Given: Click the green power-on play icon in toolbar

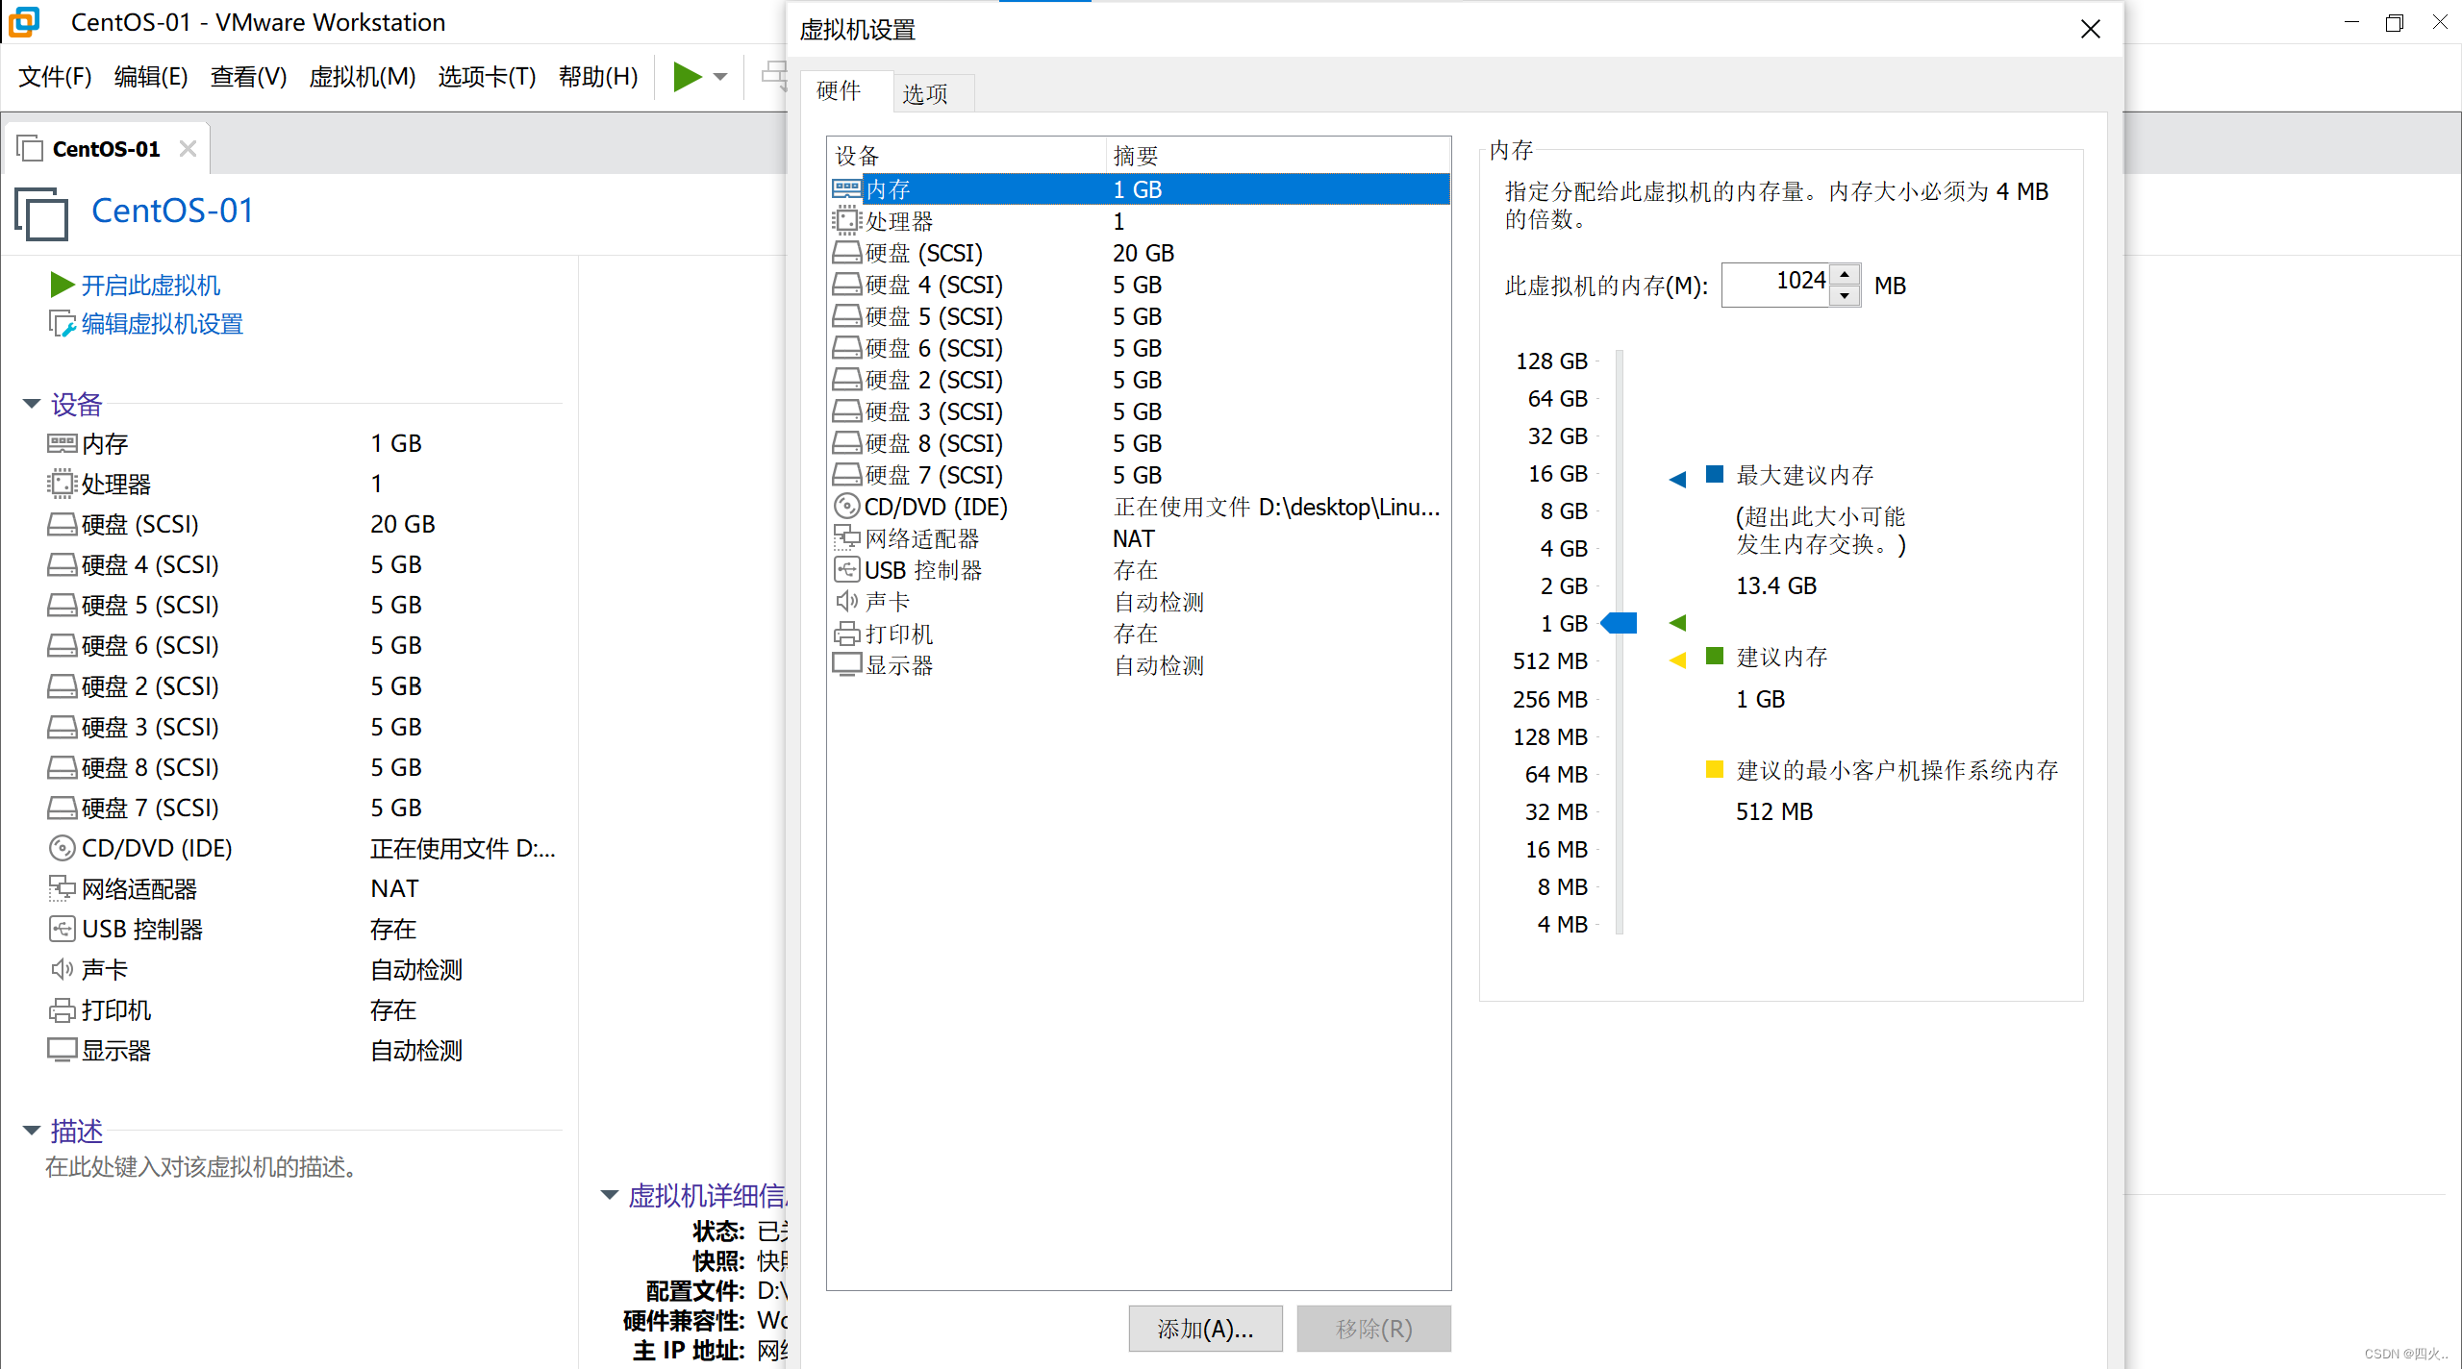Looking at the screenshot, I should [x=687, y=76].
